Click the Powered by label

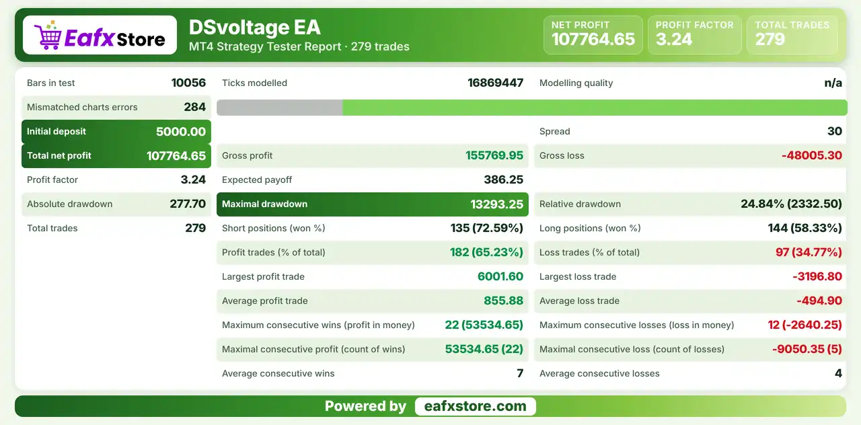click(365, 406)
